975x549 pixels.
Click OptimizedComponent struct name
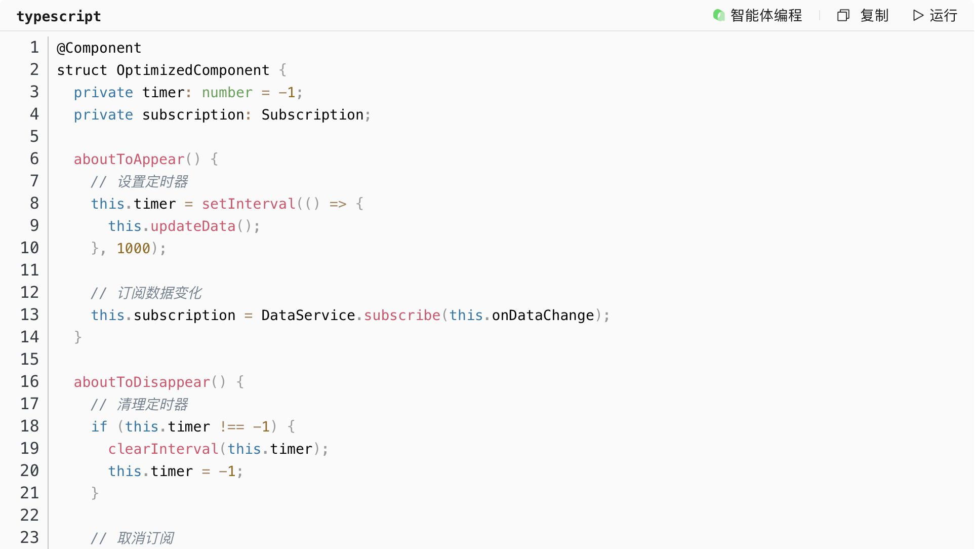point(193,70)
